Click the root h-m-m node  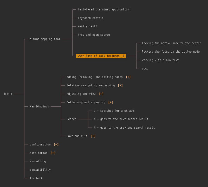(8, 94)
